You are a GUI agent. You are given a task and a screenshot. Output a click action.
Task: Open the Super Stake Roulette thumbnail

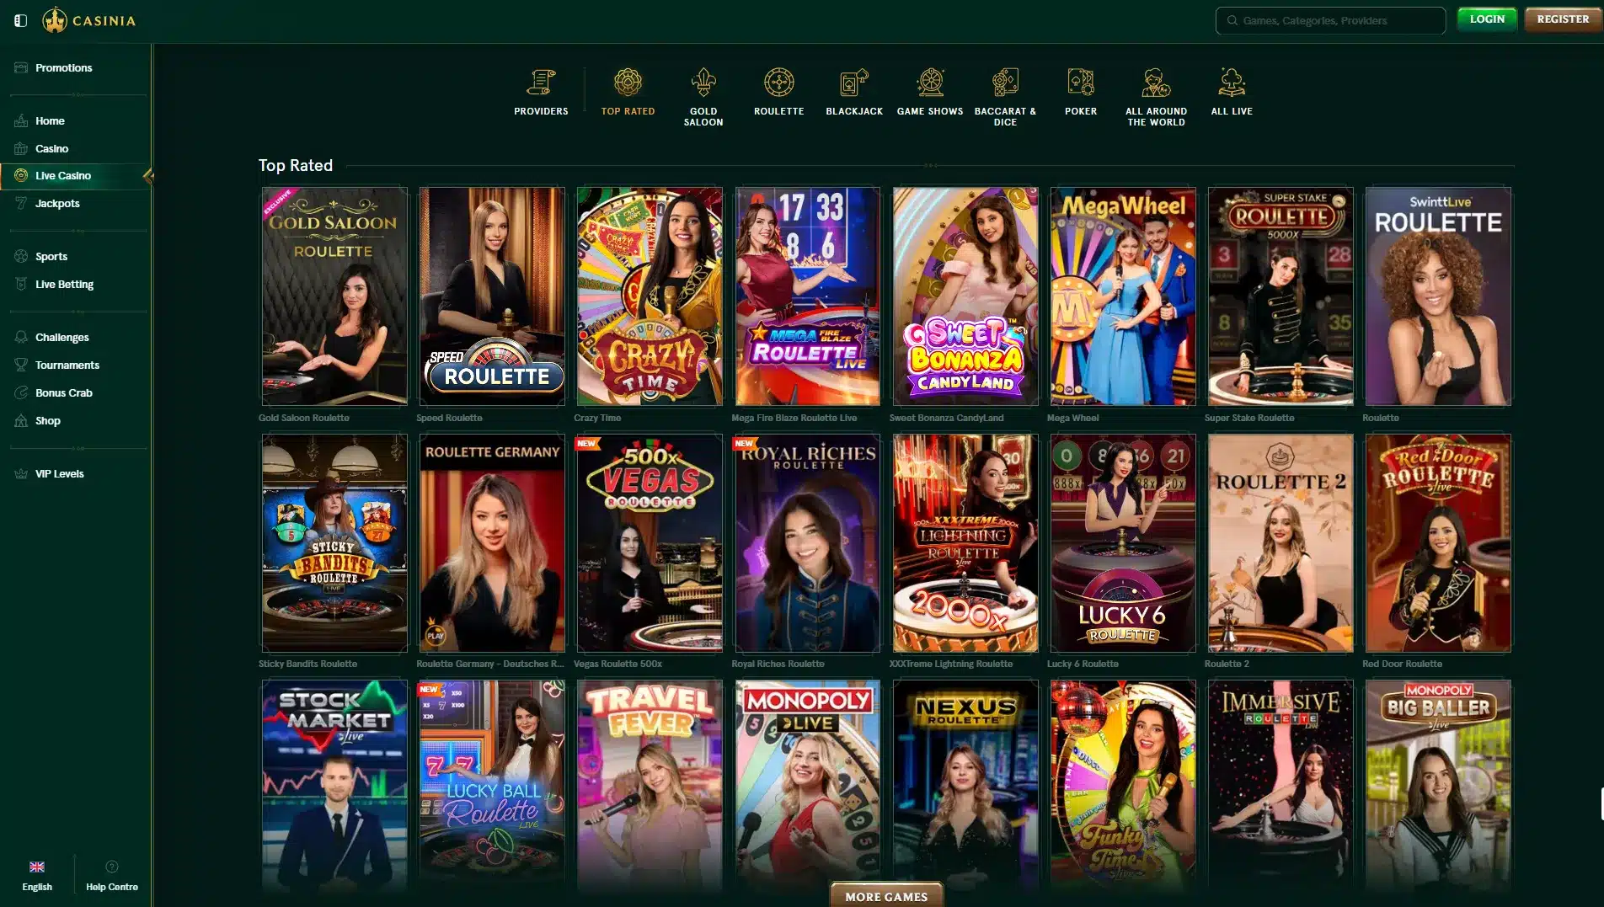(x=1281, y=296)
